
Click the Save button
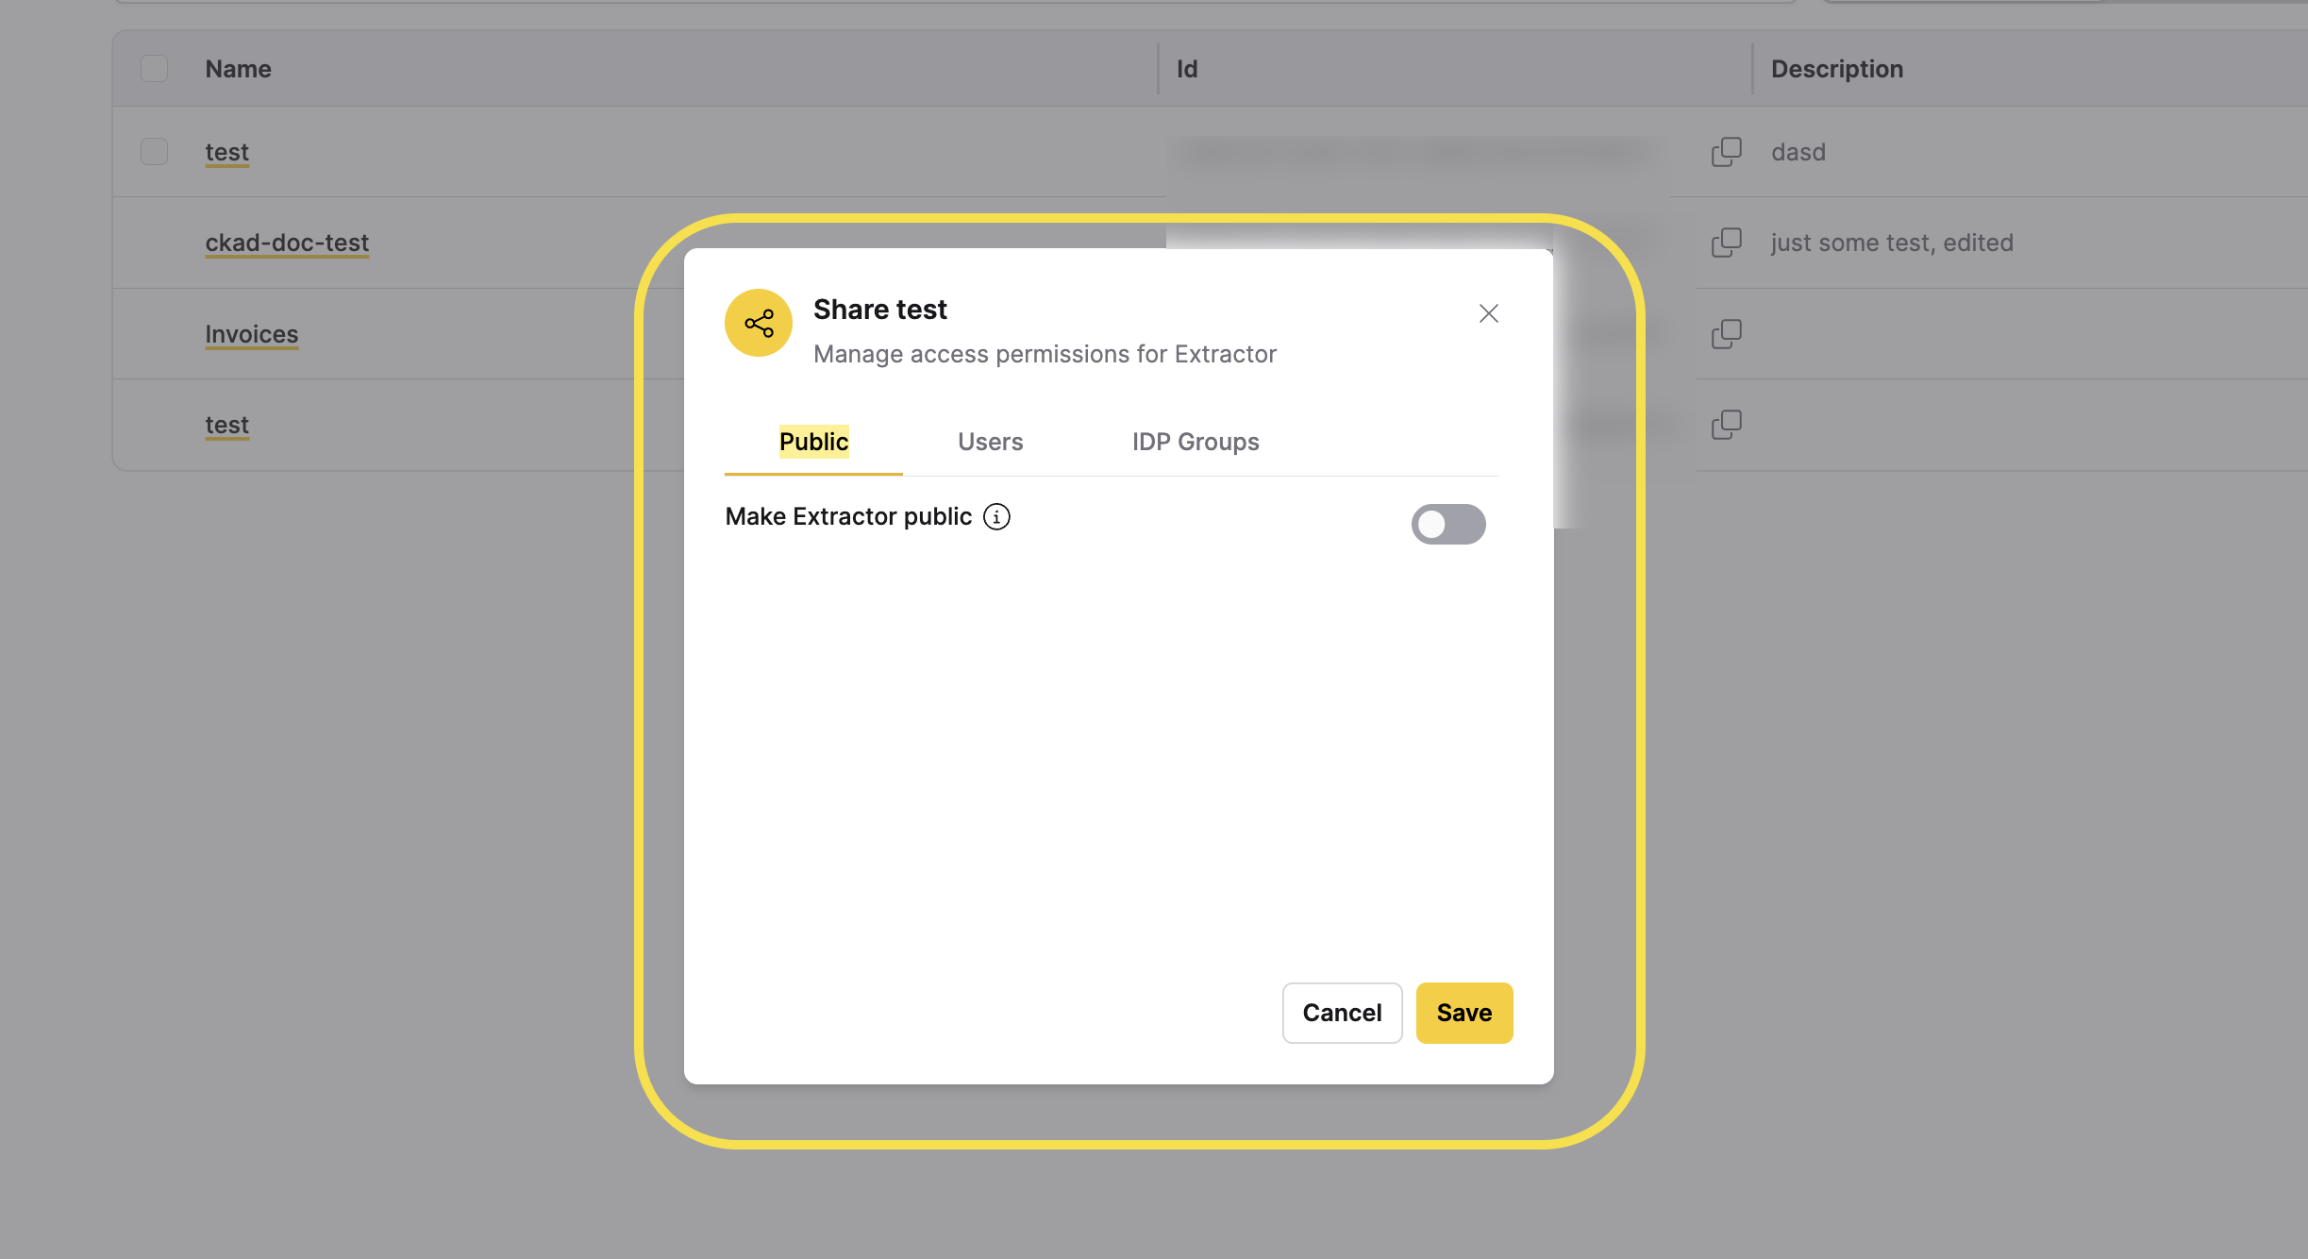pyautogui.click(x=1463, y=1013)
